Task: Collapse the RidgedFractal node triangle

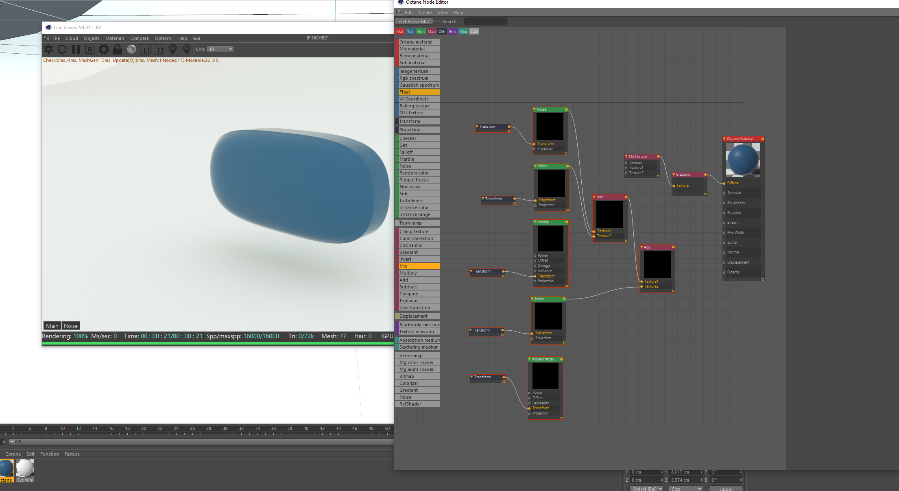Action: (530, 359)
